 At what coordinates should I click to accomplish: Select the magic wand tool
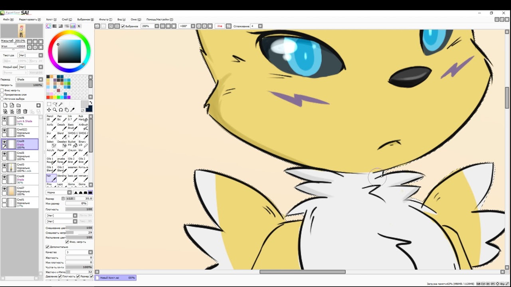(61, 104)
